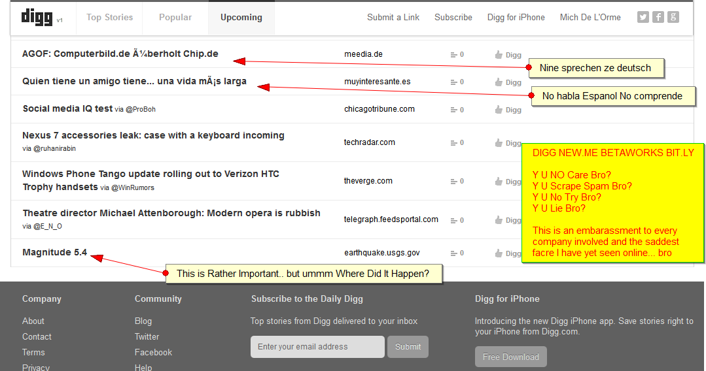Viewport: 706px width, 371px height.
Task: Switch to Top Stories tab
Action: tap(109, 18)
